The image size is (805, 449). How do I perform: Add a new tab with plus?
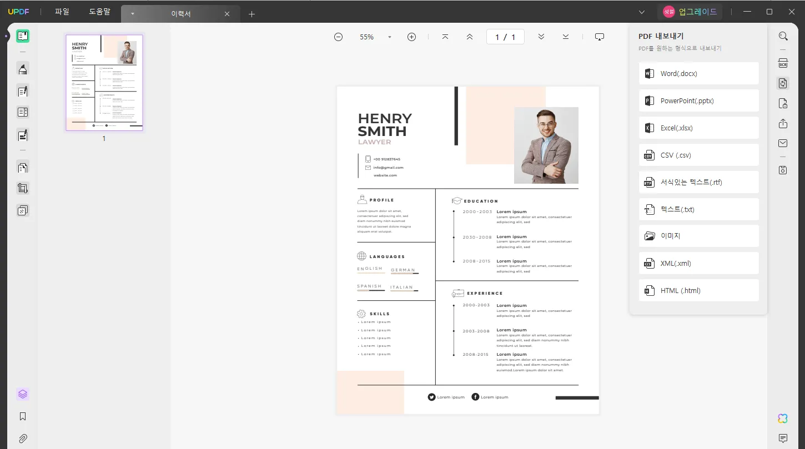[251, 14]
